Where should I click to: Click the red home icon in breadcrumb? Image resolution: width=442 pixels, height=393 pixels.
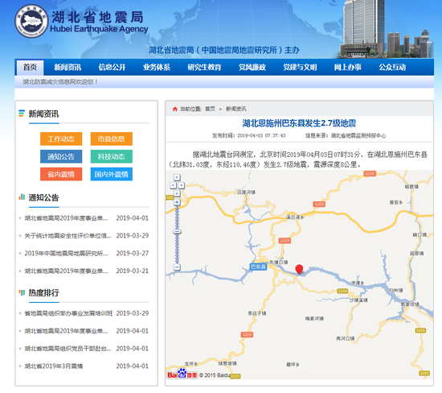pos(175,109)
